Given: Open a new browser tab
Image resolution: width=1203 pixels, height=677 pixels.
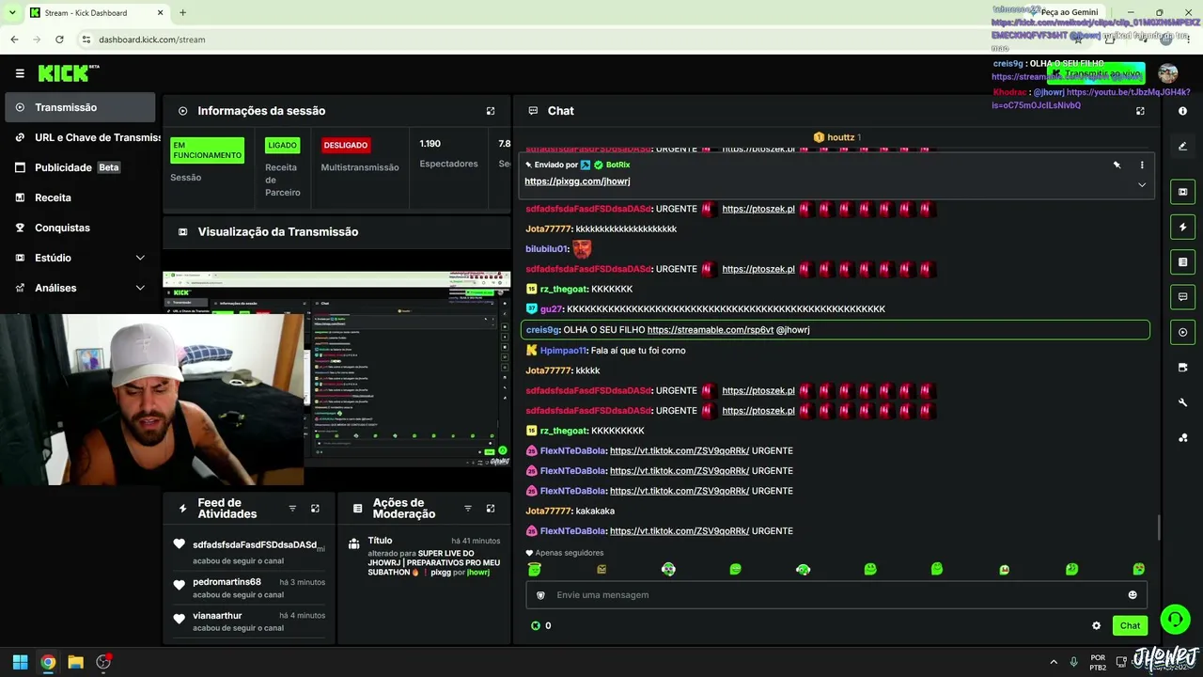Looking at the screenshot, I should pyautogui.click(x=182, y=13).
